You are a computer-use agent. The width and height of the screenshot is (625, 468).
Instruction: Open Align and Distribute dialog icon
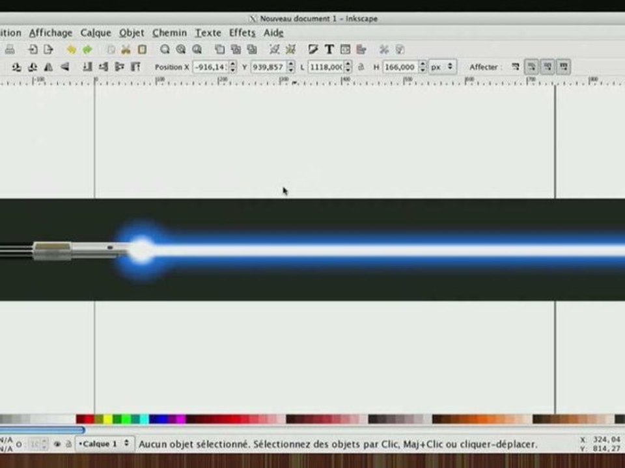coord(361,49)
